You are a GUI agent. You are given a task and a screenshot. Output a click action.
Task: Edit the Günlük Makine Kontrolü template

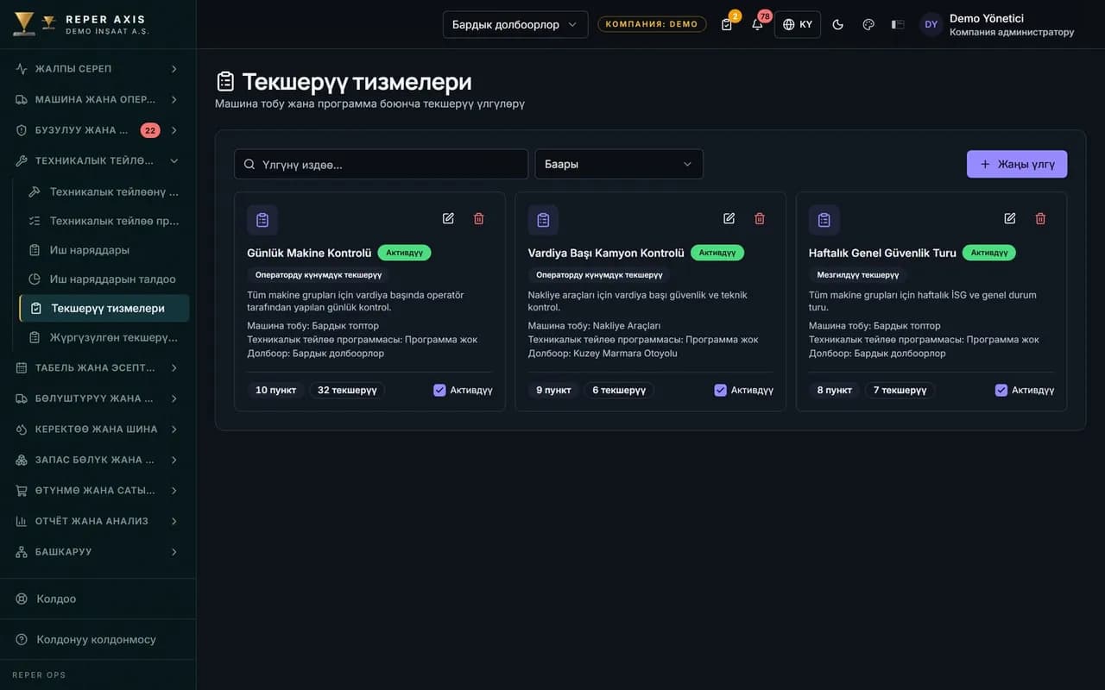pos(448,218)
